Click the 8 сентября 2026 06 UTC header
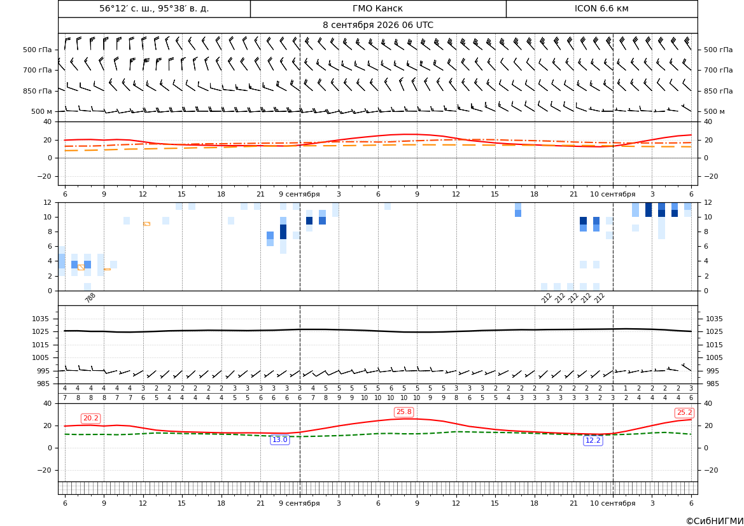 tap(378, 25)
